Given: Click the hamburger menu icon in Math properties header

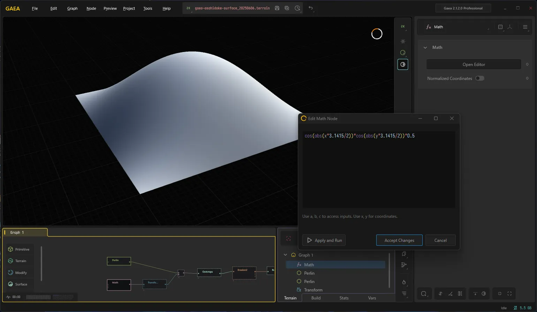Looking at the screenshot, I should pos(525,27).
